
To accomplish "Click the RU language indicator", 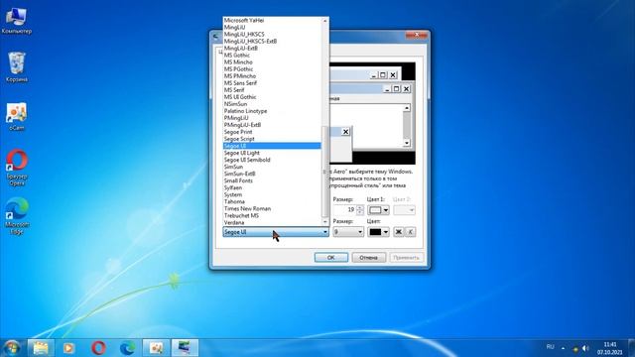I will coord(550,347).
